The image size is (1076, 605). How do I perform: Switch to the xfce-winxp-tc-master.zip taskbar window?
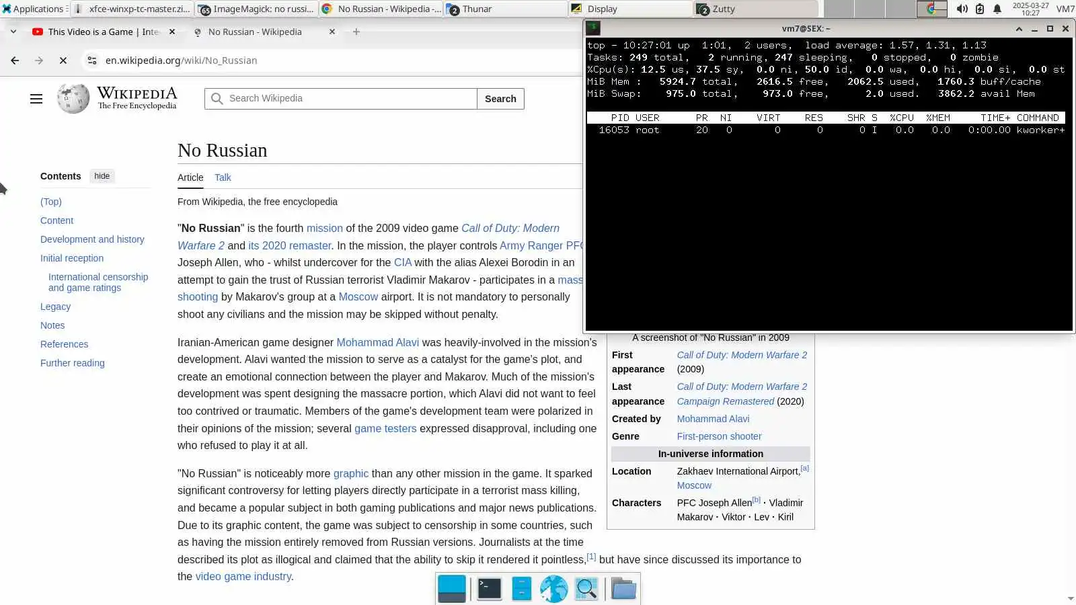pyautogui.click(x=132, y=9)
